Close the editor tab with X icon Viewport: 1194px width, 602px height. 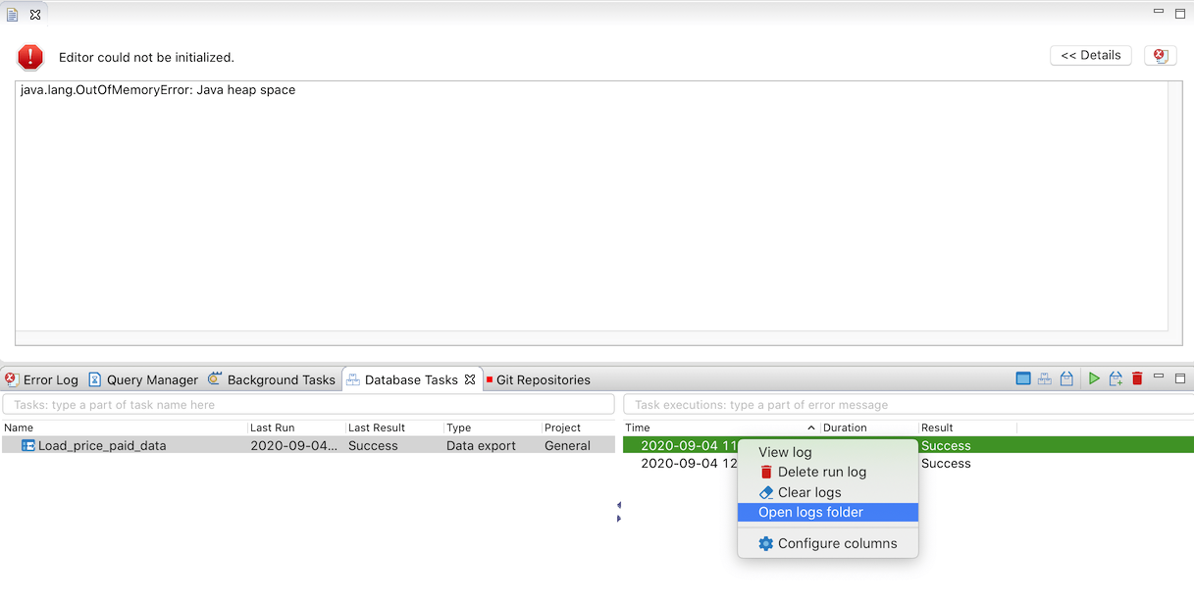coord(34,15)
